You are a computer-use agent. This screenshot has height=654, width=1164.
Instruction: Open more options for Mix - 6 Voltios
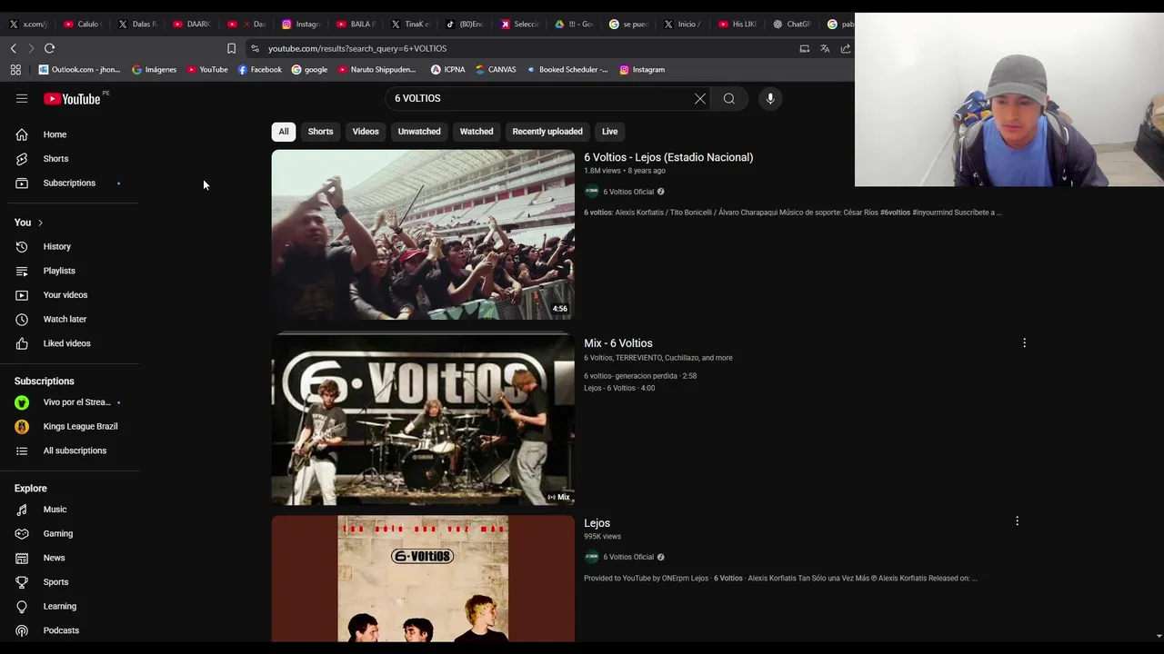1024,343
